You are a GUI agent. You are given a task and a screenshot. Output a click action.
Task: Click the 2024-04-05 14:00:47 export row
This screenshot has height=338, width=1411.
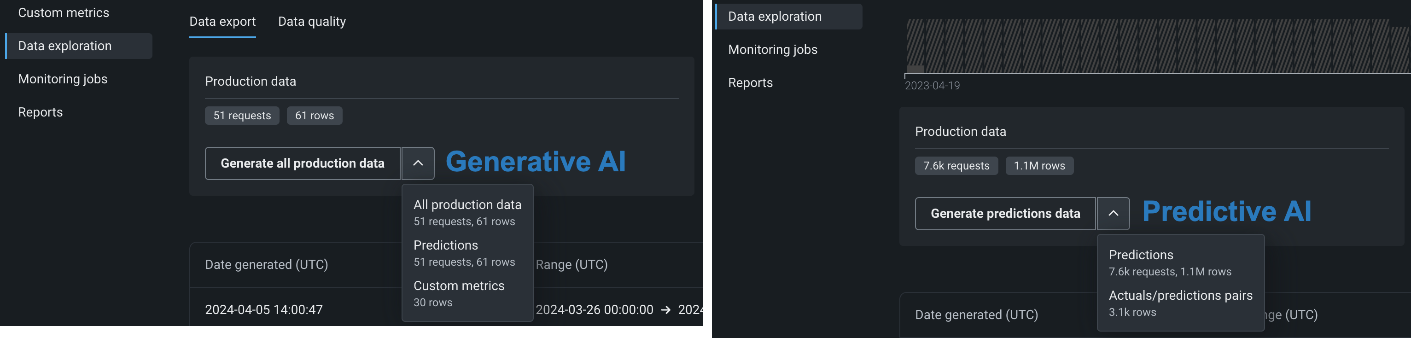click(263, 309)
